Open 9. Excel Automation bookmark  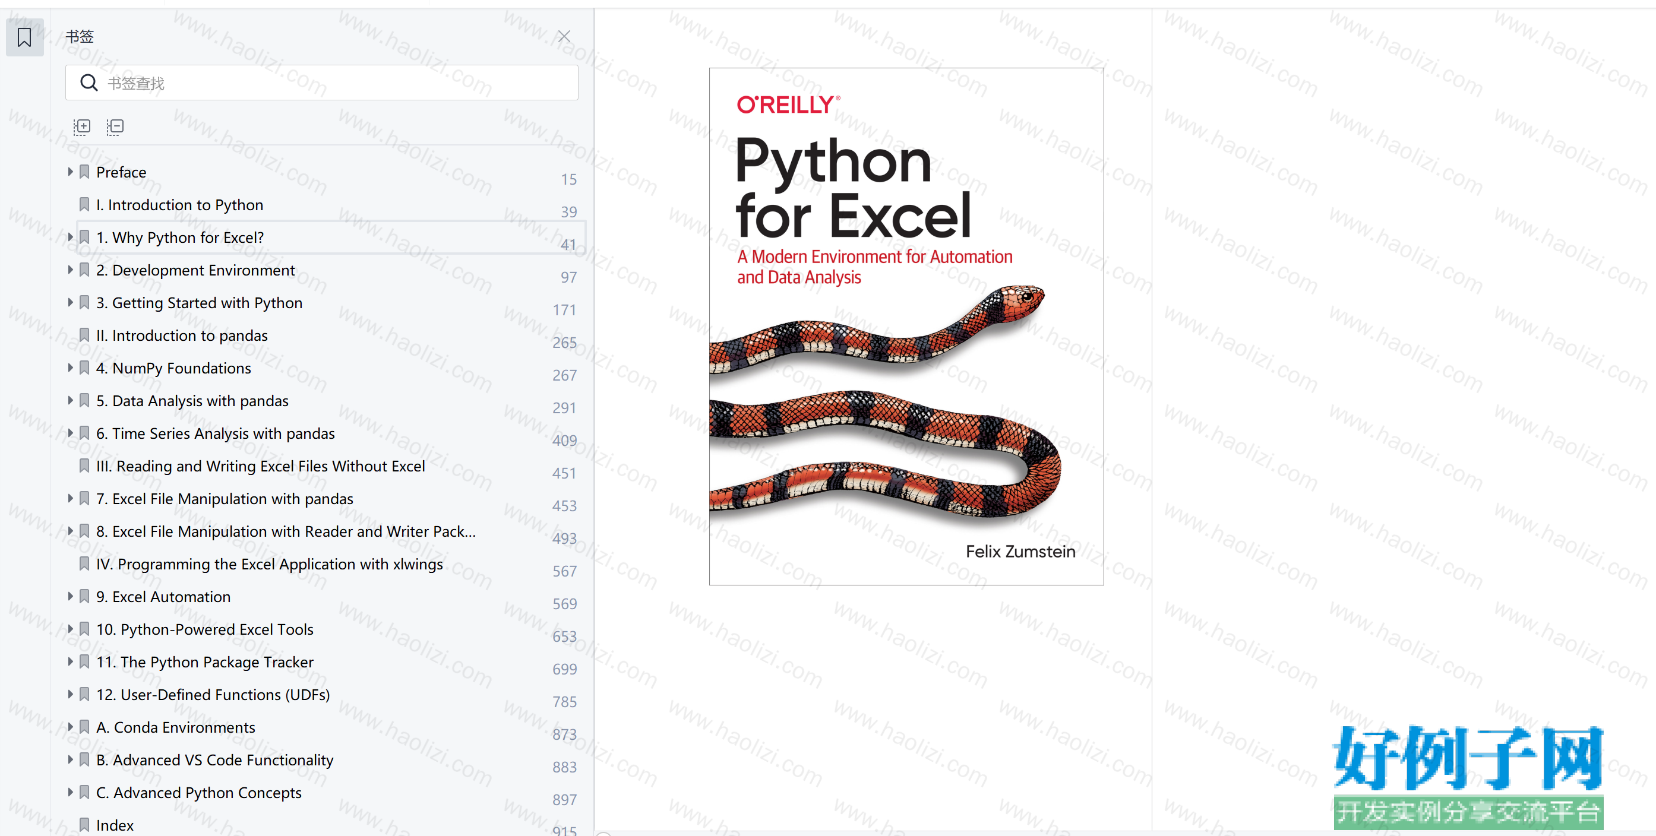click(x=163, y=597)
